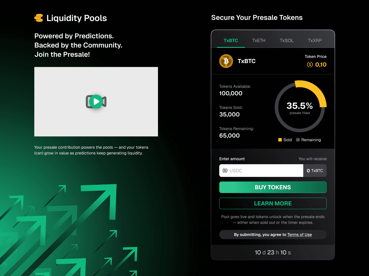The height and width of the screenshot is (276, 369).
Task: Select the yellow Sold legend swatch
Action: [x=279, y=140]
